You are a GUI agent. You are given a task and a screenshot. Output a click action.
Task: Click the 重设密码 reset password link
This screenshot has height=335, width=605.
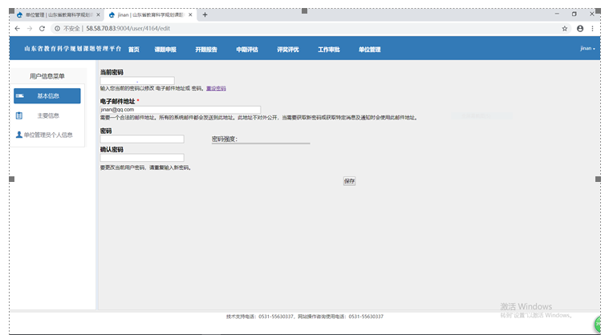[x=216, y=88]
